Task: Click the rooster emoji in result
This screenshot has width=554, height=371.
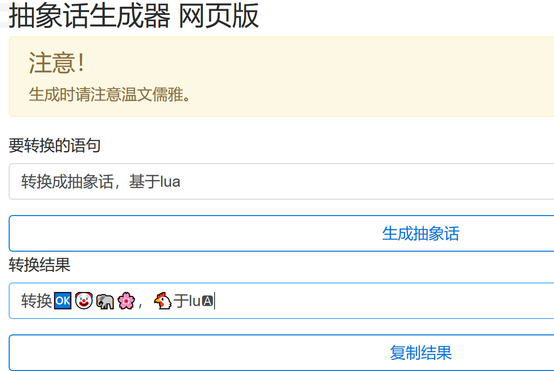Action: point(162,301)
